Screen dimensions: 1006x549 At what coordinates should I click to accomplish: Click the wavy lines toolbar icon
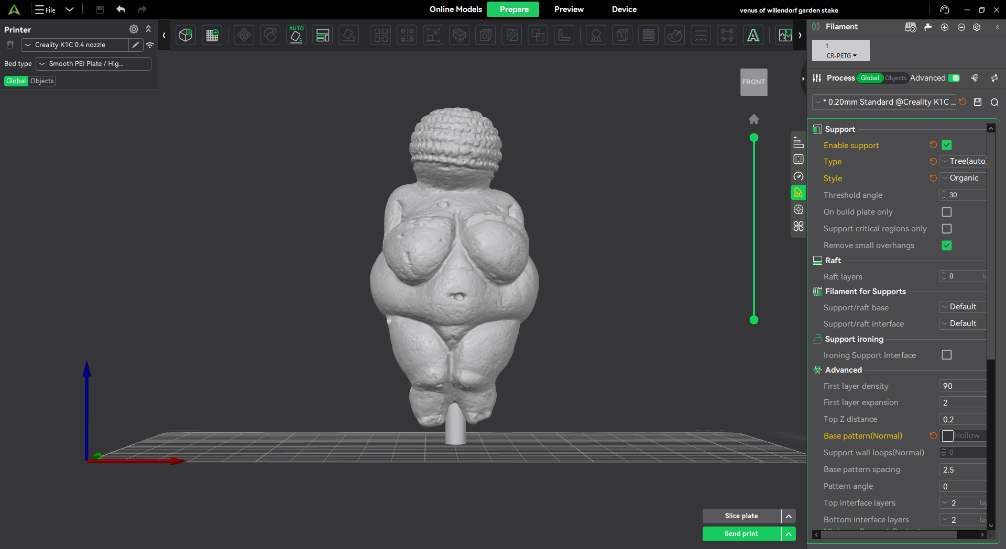[701, 35]
